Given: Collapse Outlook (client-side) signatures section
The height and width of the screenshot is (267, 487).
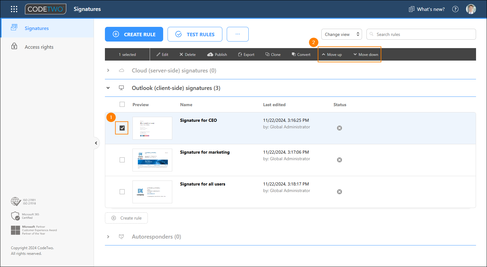Looking at the screenshot, I should 108,88.
